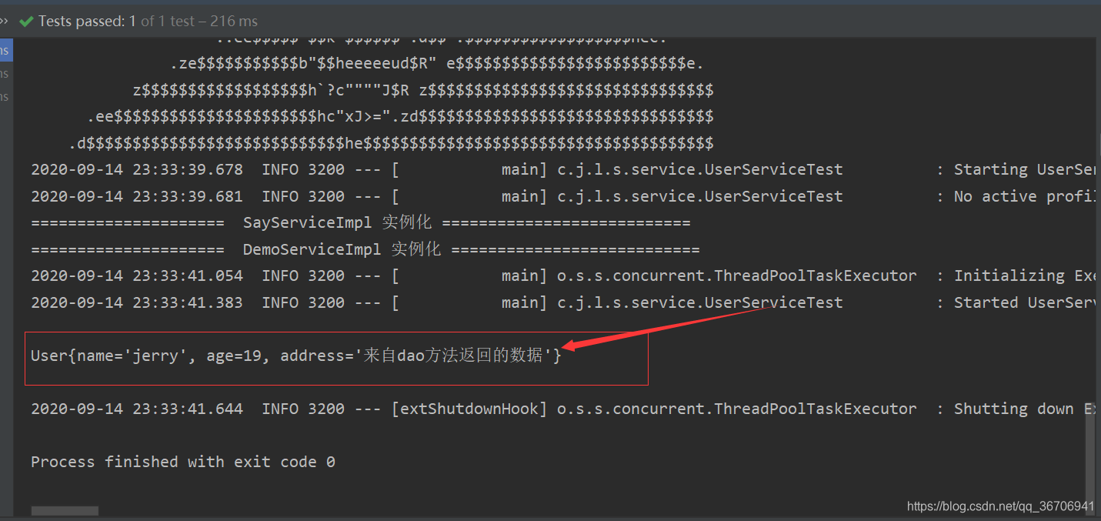Screen dimensions: 1101x521
Task: Click the horizontal scrollbar thumb at console bottom
Action: [65, 511]
